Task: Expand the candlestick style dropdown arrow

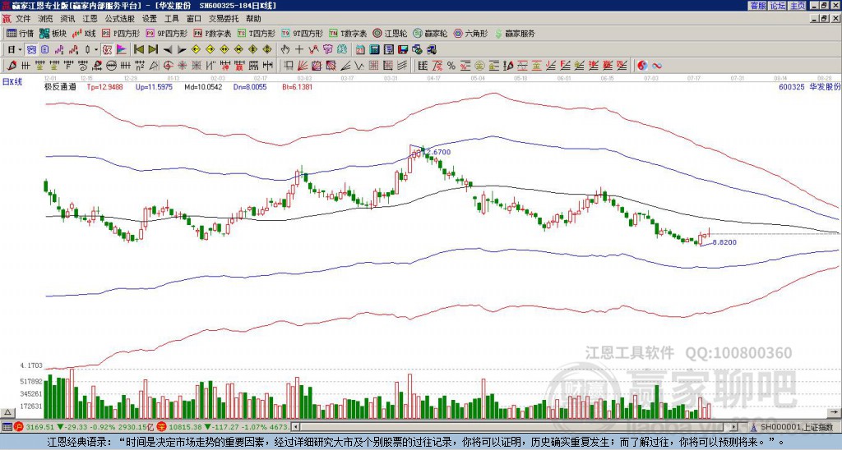Action: [x=96, y=50]
